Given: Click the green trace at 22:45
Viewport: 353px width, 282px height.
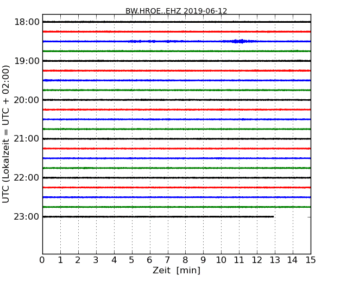Looking at the screenshot, I should (x=177, y=207).
